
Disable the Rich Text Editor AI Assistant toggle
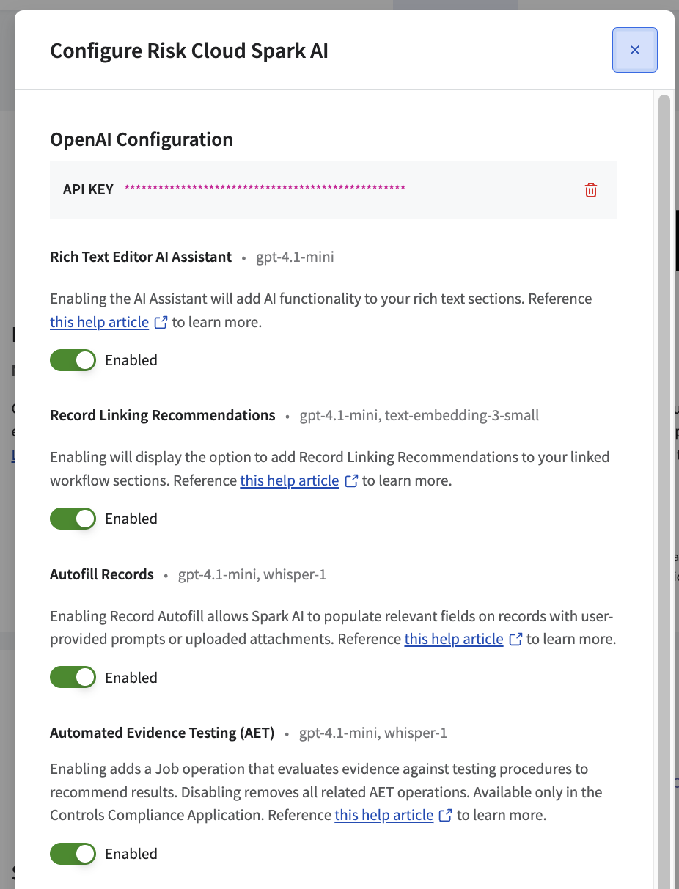point(73,360)
